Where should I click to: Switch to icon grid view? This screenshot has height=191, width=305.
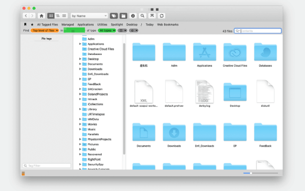click(x=51, y=16)
